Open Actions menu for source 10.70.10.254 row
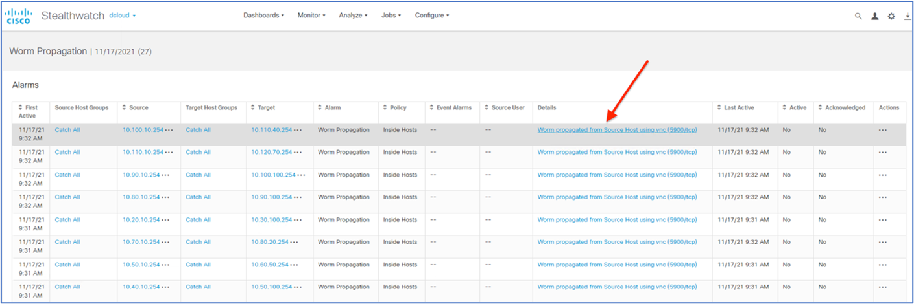The height and width of the screenshot is (304, 914). pyautogui.click(x=882, y=243)
